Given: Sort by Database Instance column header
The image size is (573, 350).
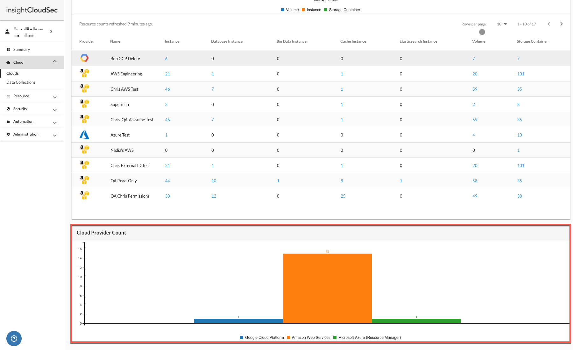Looking at the screenshot, I should [x=227, y=41].
